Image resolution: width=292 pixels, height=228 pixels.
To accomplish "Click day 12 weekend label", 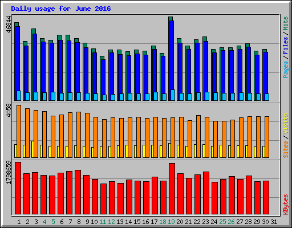I will click(111, 222).
